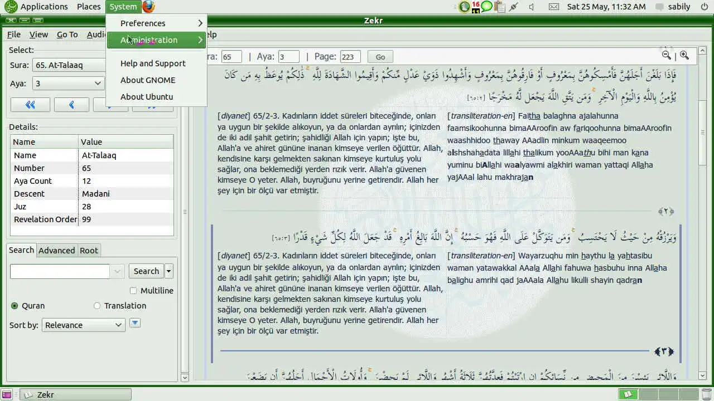The image size is (714, 401).
Task: Open the clipboard manager tray icon
Action: click(499, 7)
